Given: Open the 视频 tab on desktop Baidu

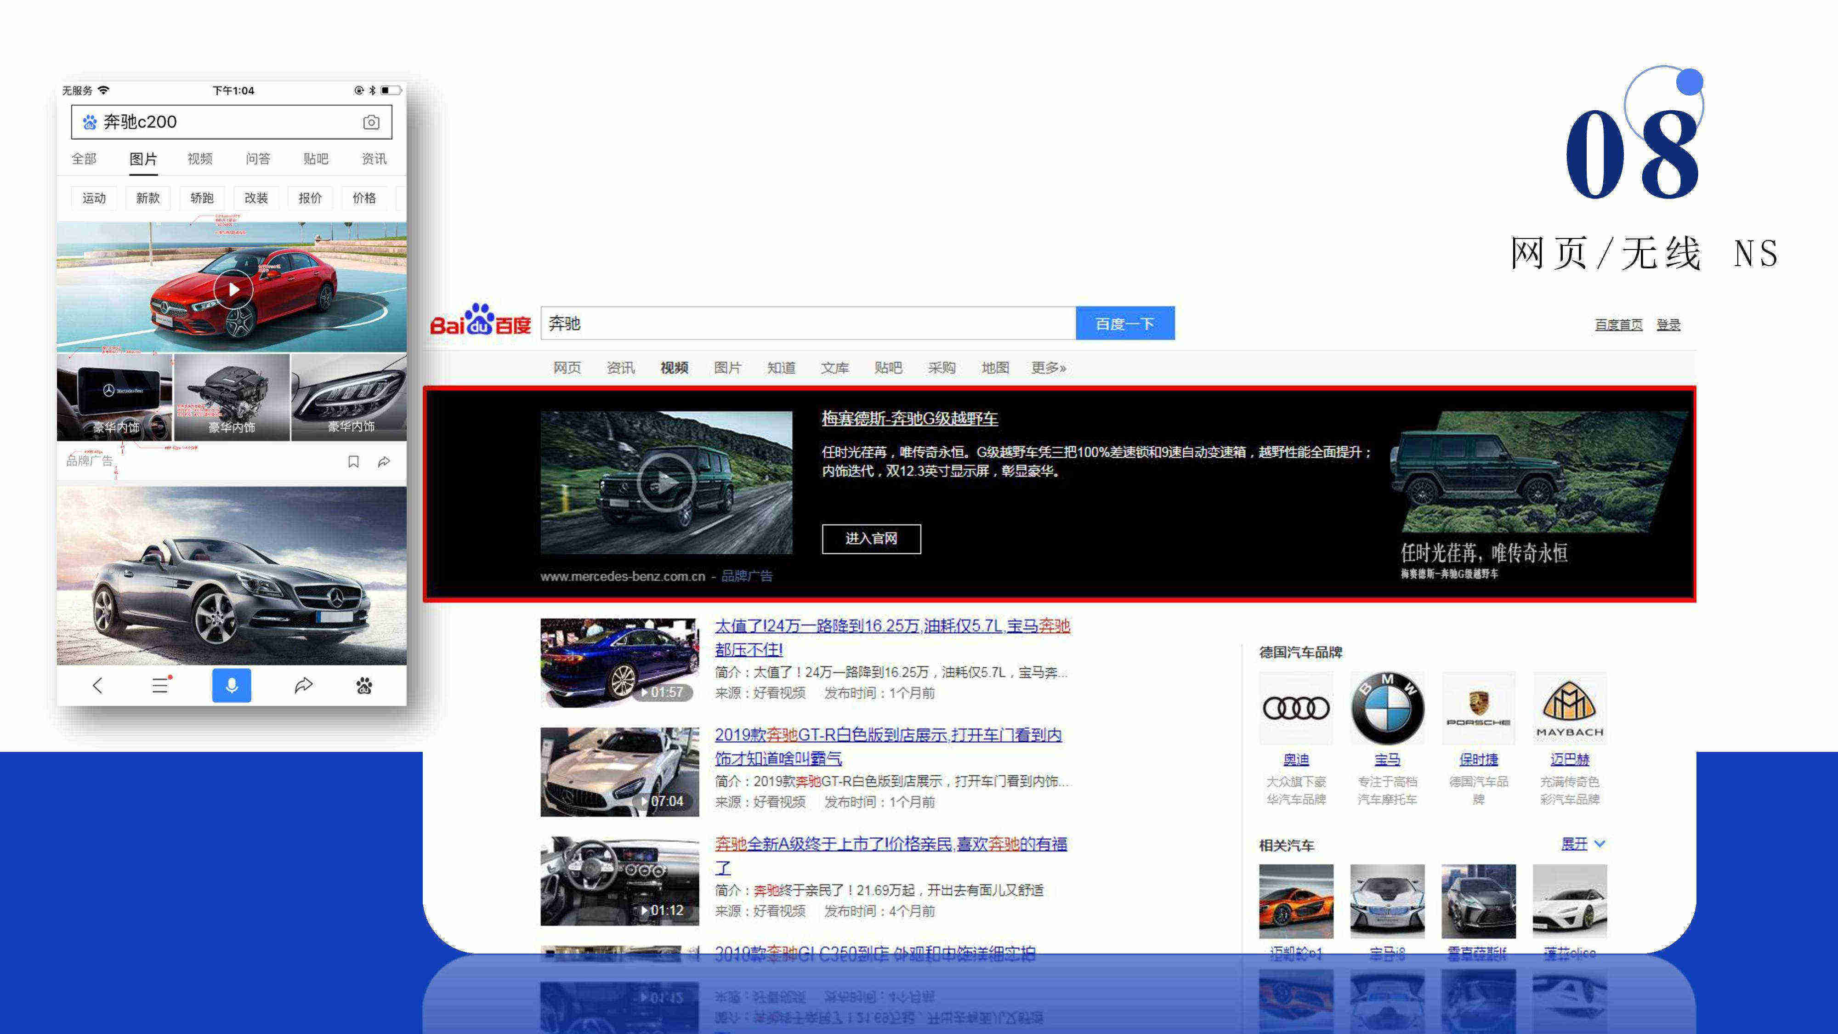Looking at the screenshot, I should 674,368.
